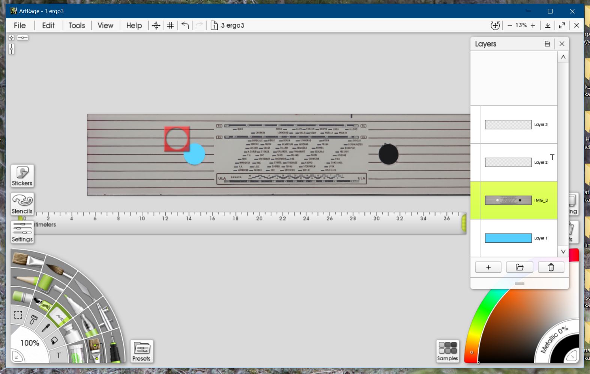Viewport: 590px width, 374px height.
Task: Open the Tools menu
Action: (x=77, y=25)
